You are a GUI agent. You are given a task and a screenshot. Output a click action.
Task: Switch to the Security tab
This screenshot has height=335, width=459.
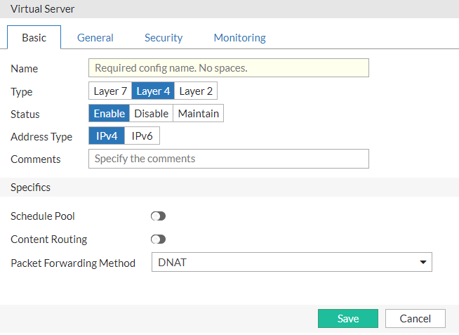[x=164, y=38]
